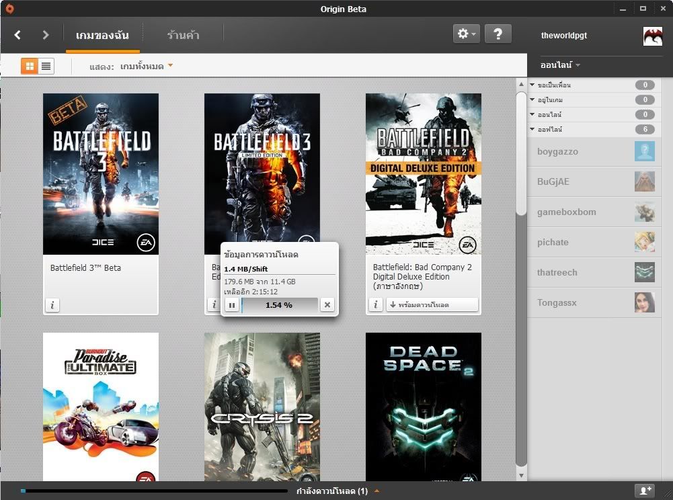Cancel the download with the X button
Image resolution: width=673 pixels, height=500 pixels.
pos(327,305)
